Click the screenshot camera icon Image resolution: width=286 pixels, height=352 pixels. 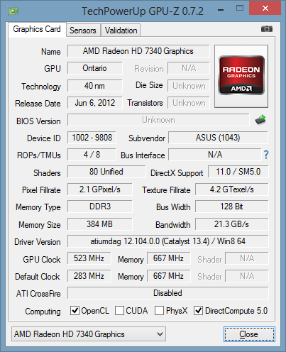267,29
